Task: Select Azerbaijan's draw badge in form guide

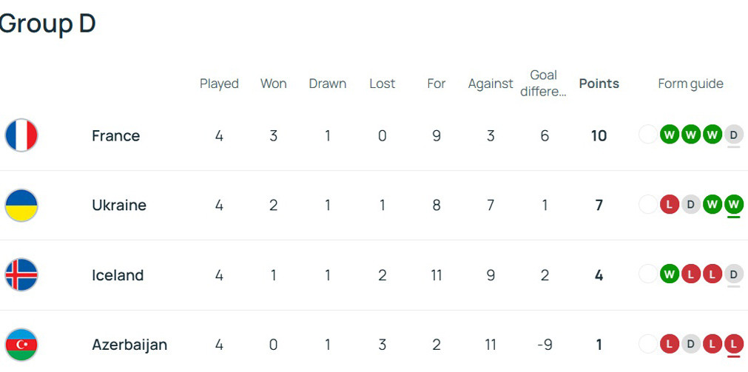Action: pos(690,344)
